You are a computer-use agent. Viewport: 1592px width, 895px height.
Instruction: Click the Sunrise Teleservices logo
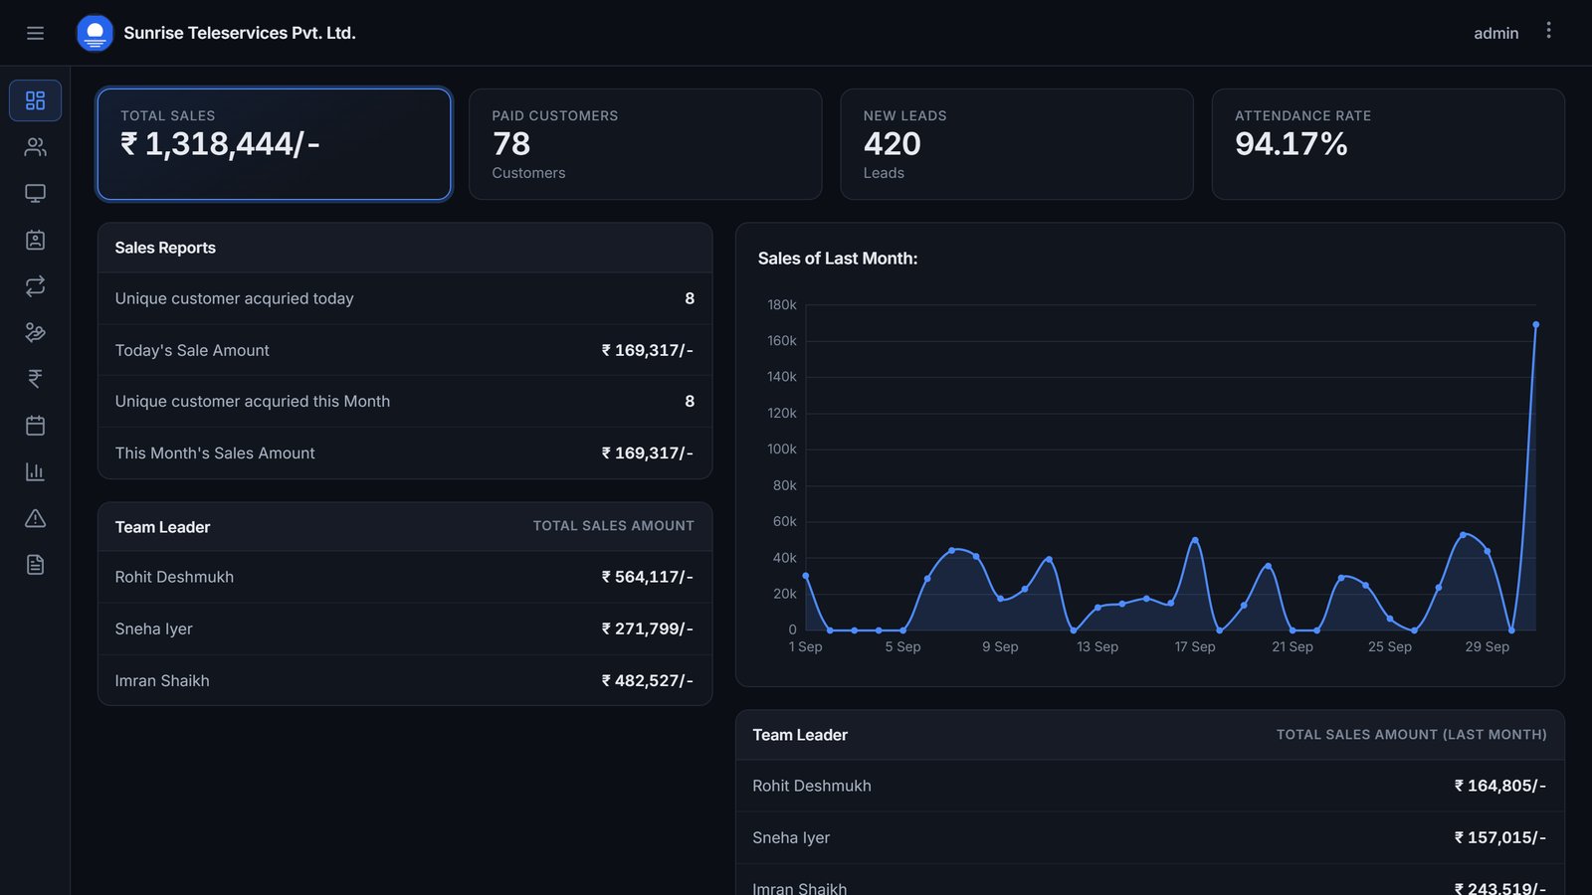(95, 33)
